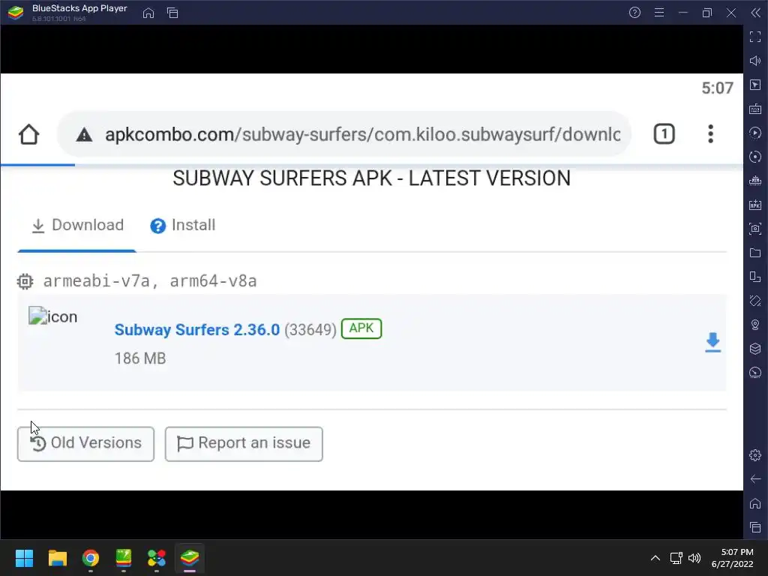Screen dimensions: 768x576
Task: Click the apkcombo.com address bar
Action: click(343, 134)
